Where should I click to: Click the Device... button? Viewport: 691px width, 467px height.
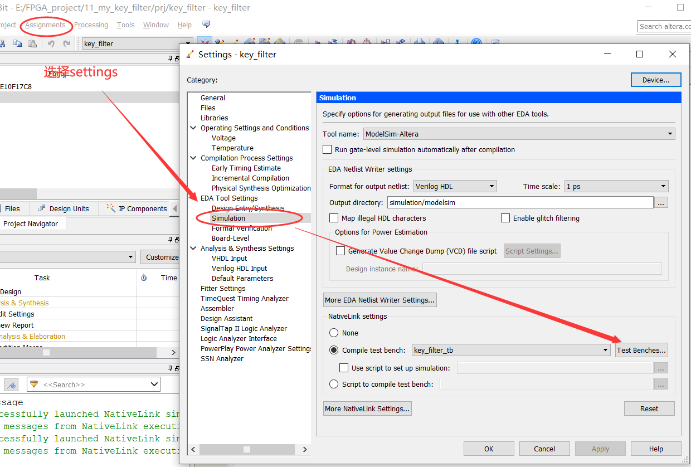tap(656, 80)
